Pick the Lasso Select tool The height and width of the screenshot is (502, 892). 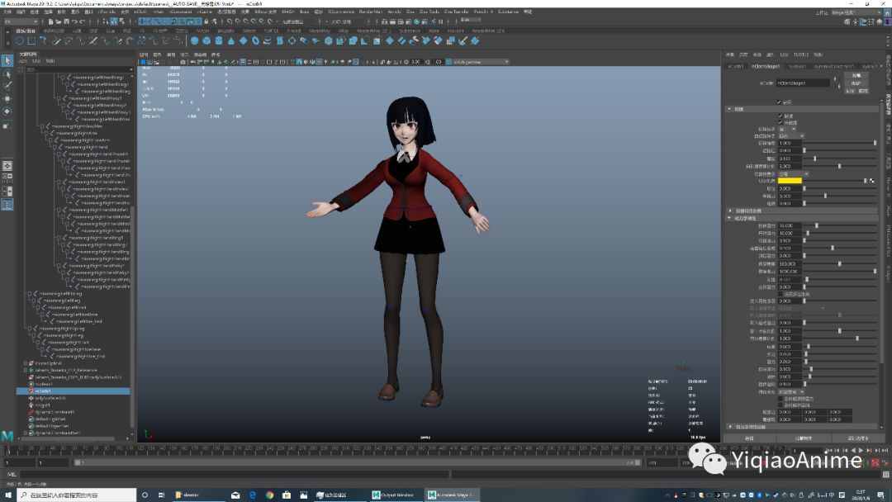coord(7,74)
